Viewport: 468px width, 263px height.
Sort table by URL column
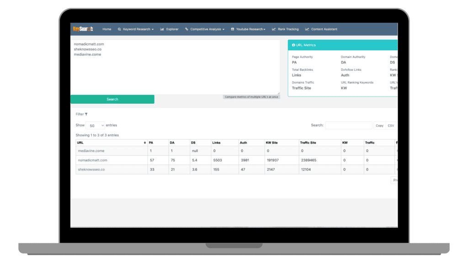click(x=112, y=143)
